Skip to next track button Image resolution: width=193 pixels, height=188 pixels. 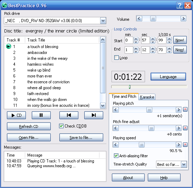[94, 115]
